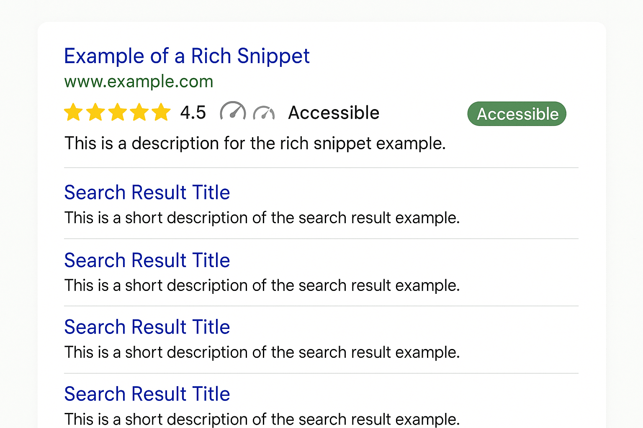Click the rich snippet description text

[x=255, y=144]
